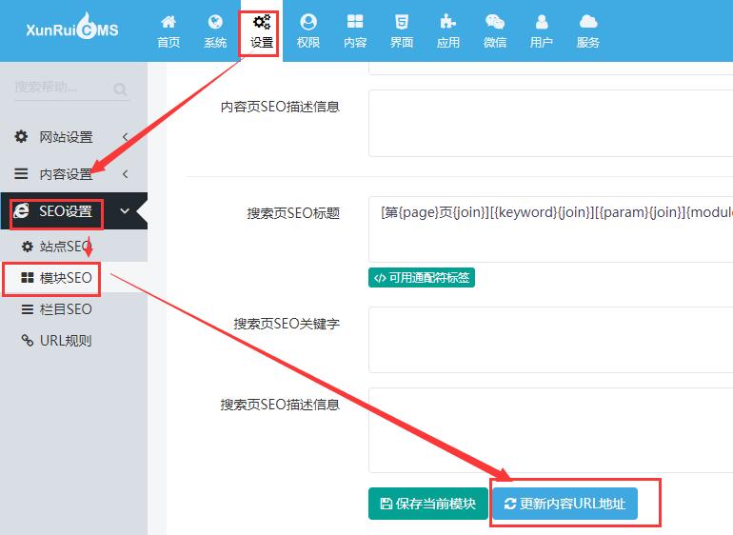Open the 微信 WeChat icon
733x535 pixels.
(x=495, y=22)
